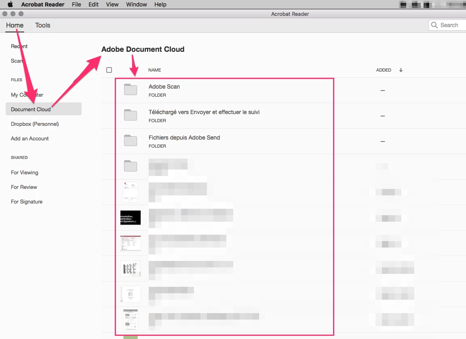
Task: Open the Window menu
Action: 137,4
